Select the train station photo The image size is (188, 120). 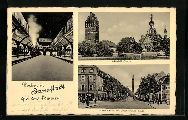click(42, 46)
